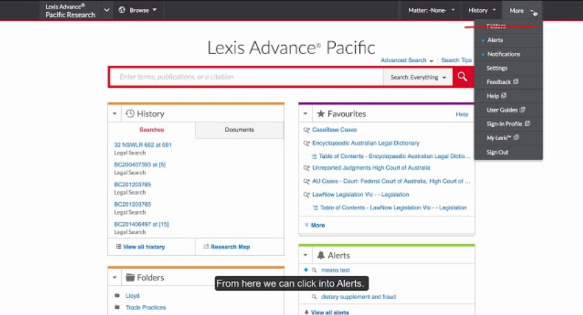Click View all alerts link
The image size is (583, 315).
(330, 313)
